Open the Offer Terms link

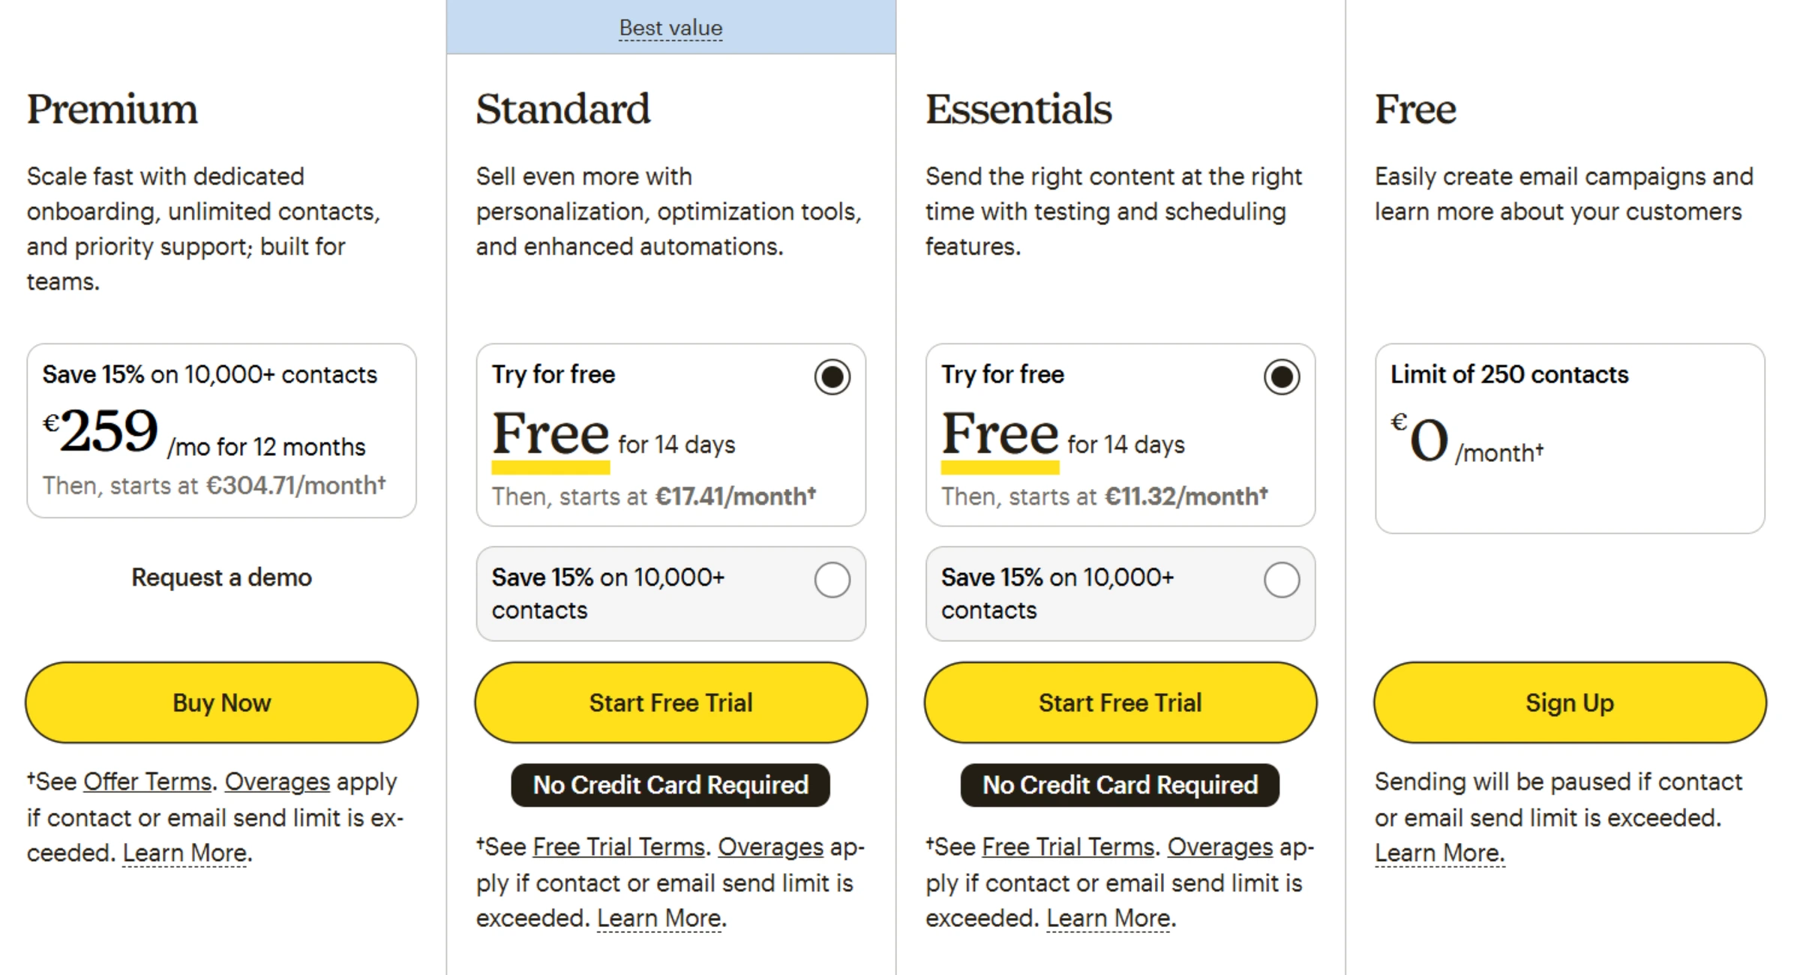pos(148,781)
